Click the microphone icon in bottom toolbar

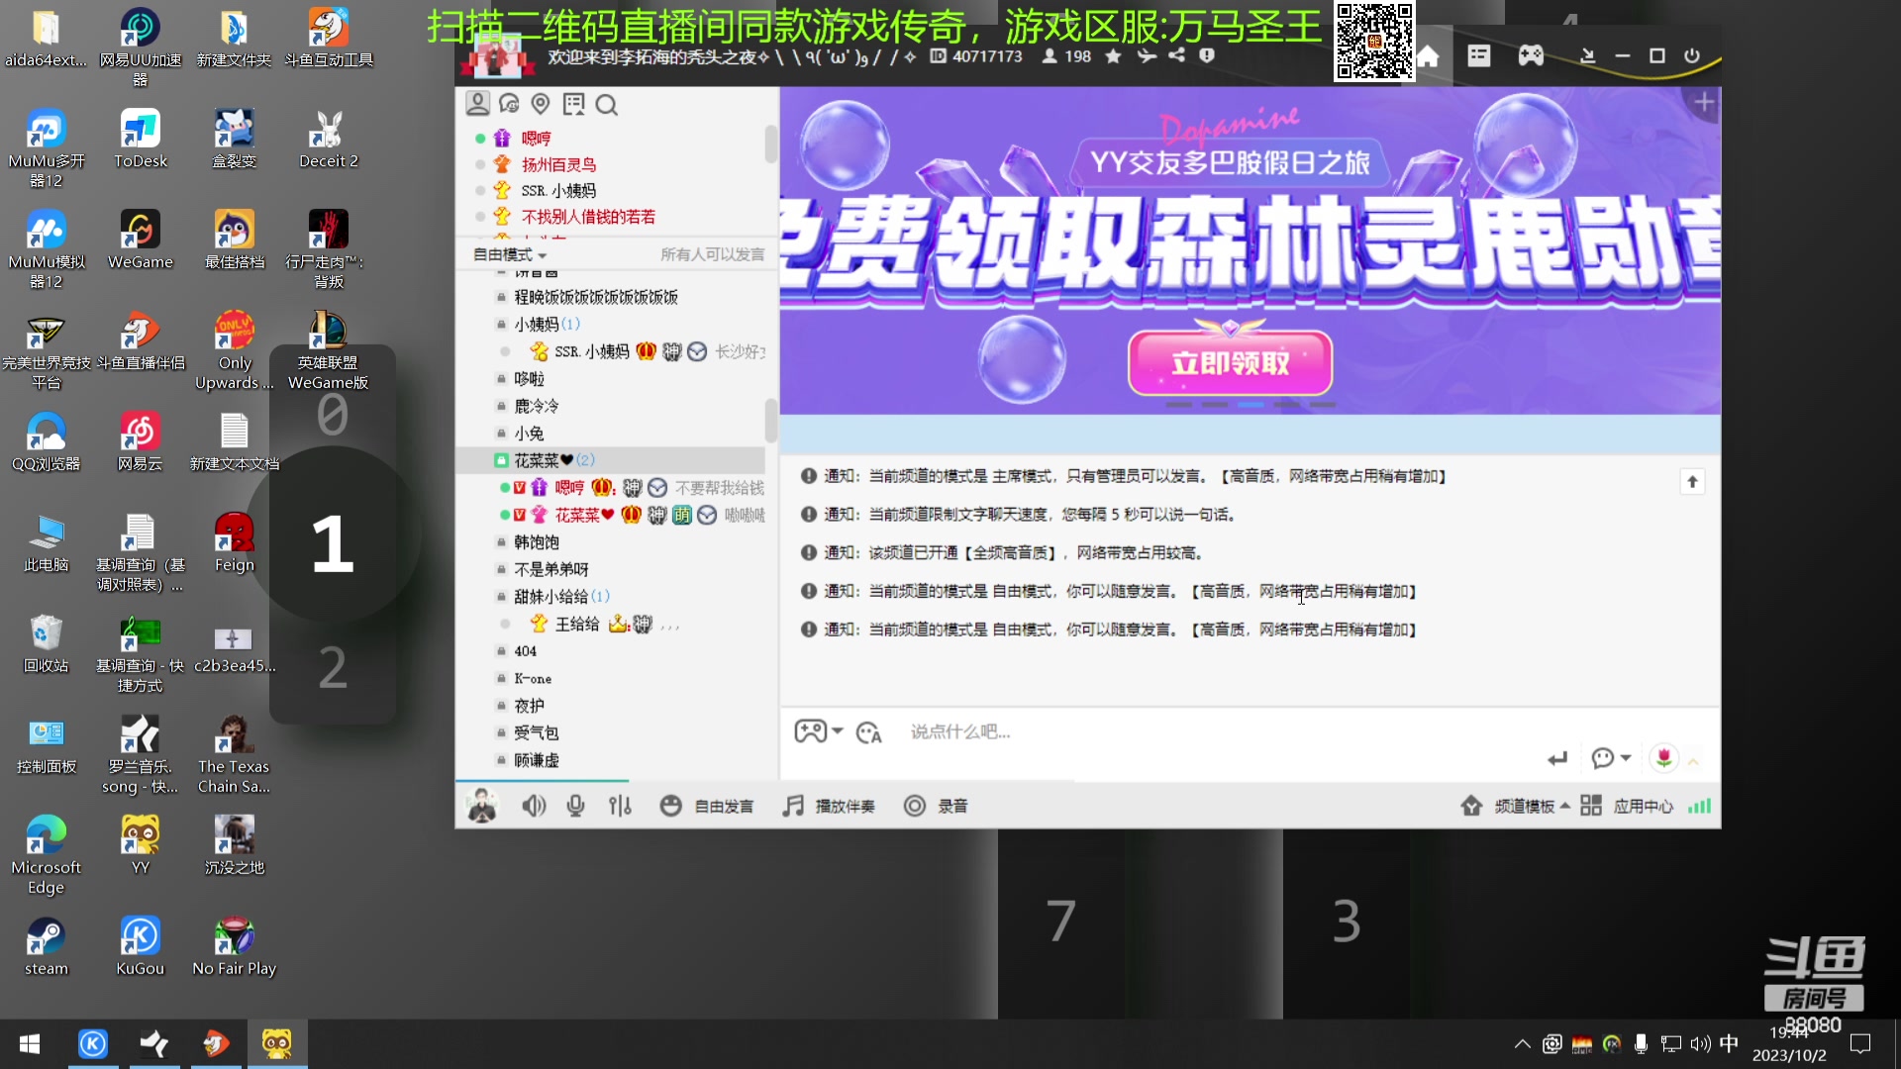[575, 806]
